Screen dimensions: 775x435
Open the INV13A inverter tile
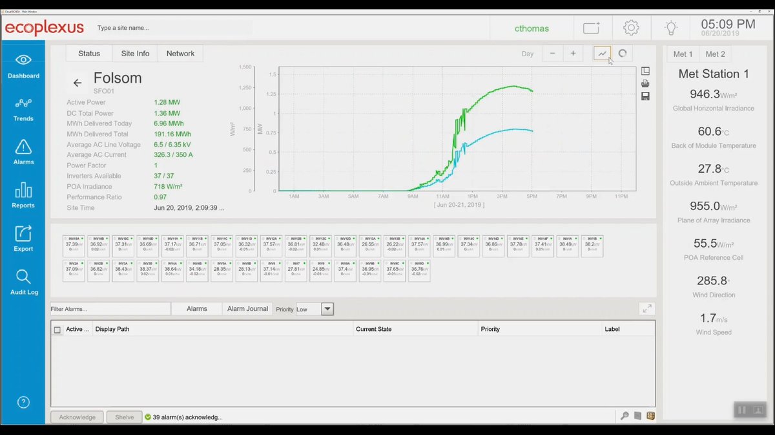(x=370, y=247)
